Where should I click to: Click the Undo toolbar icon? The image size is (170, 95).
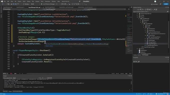(x=18, y=4)
